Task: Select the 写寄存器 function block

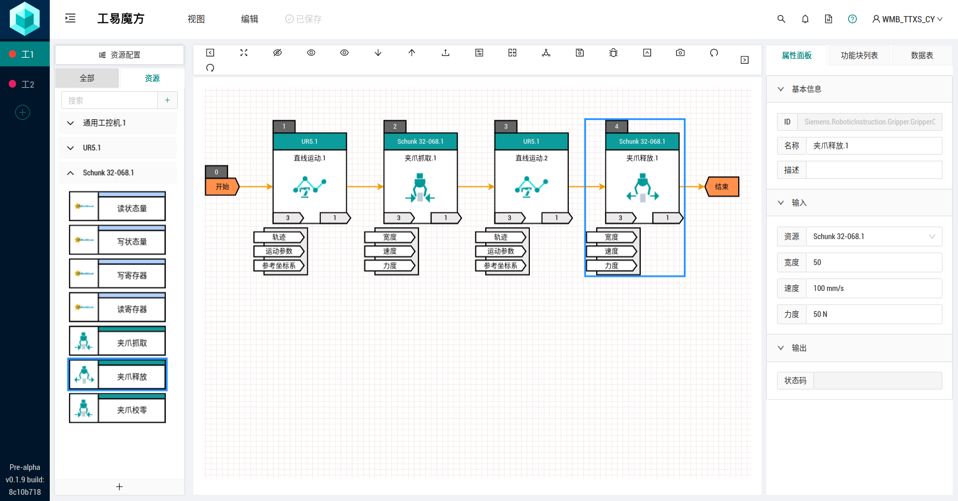Action: pos(117,273)
